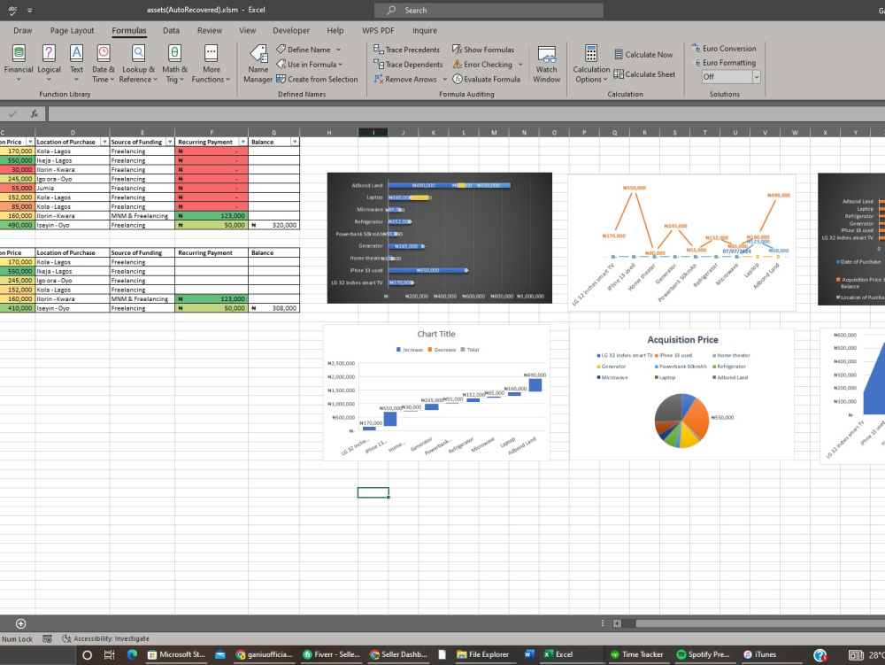Select column header I
Screen dimensions: 885x665
(373, 133)
